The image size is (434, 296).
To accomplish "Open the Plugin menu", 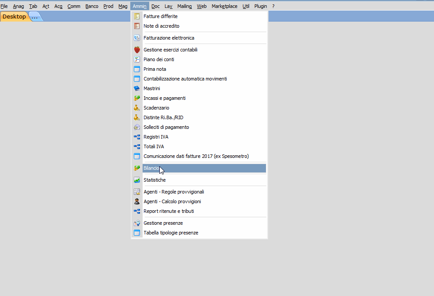I will pyautogui.click(x=261, y=6).
